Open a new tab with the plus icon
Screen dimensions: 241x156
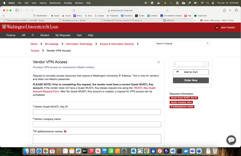coord(230,10)
